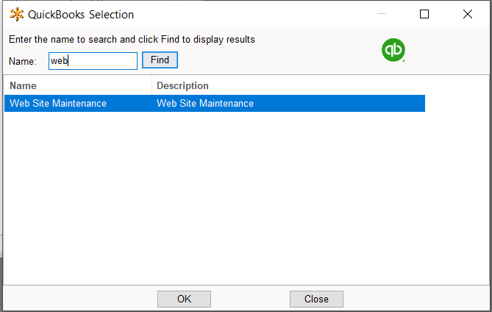Focus the Name search field containing "web"

pyautogui.click(x=93, y=60)
